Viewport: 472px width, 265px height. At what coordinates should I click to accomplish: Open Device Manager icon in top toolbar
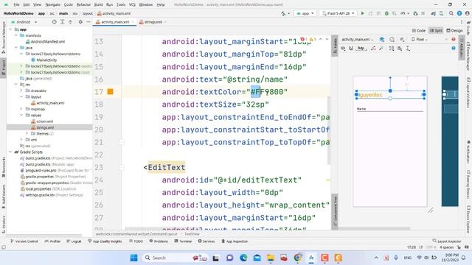(x=441, y=13)
